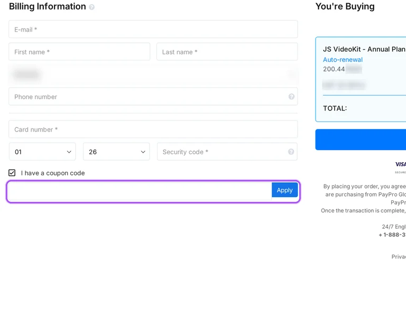Click the 200.44 price value

[334, 69]
